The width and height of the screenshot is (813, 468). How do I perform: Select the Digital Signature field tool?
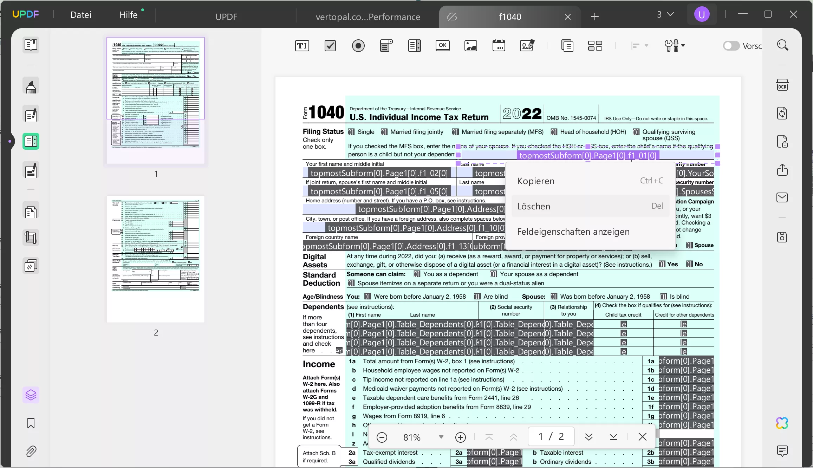[527, 46]
